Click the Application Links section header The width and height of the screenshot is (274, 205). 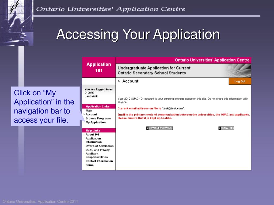99,107
